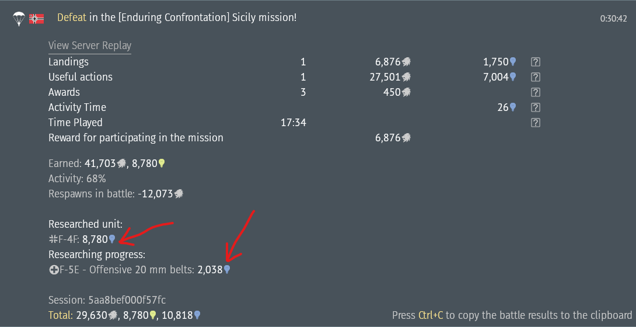Click the nation icon before F-4F
This screenshot has height=327, width=636.
point(53,239)
